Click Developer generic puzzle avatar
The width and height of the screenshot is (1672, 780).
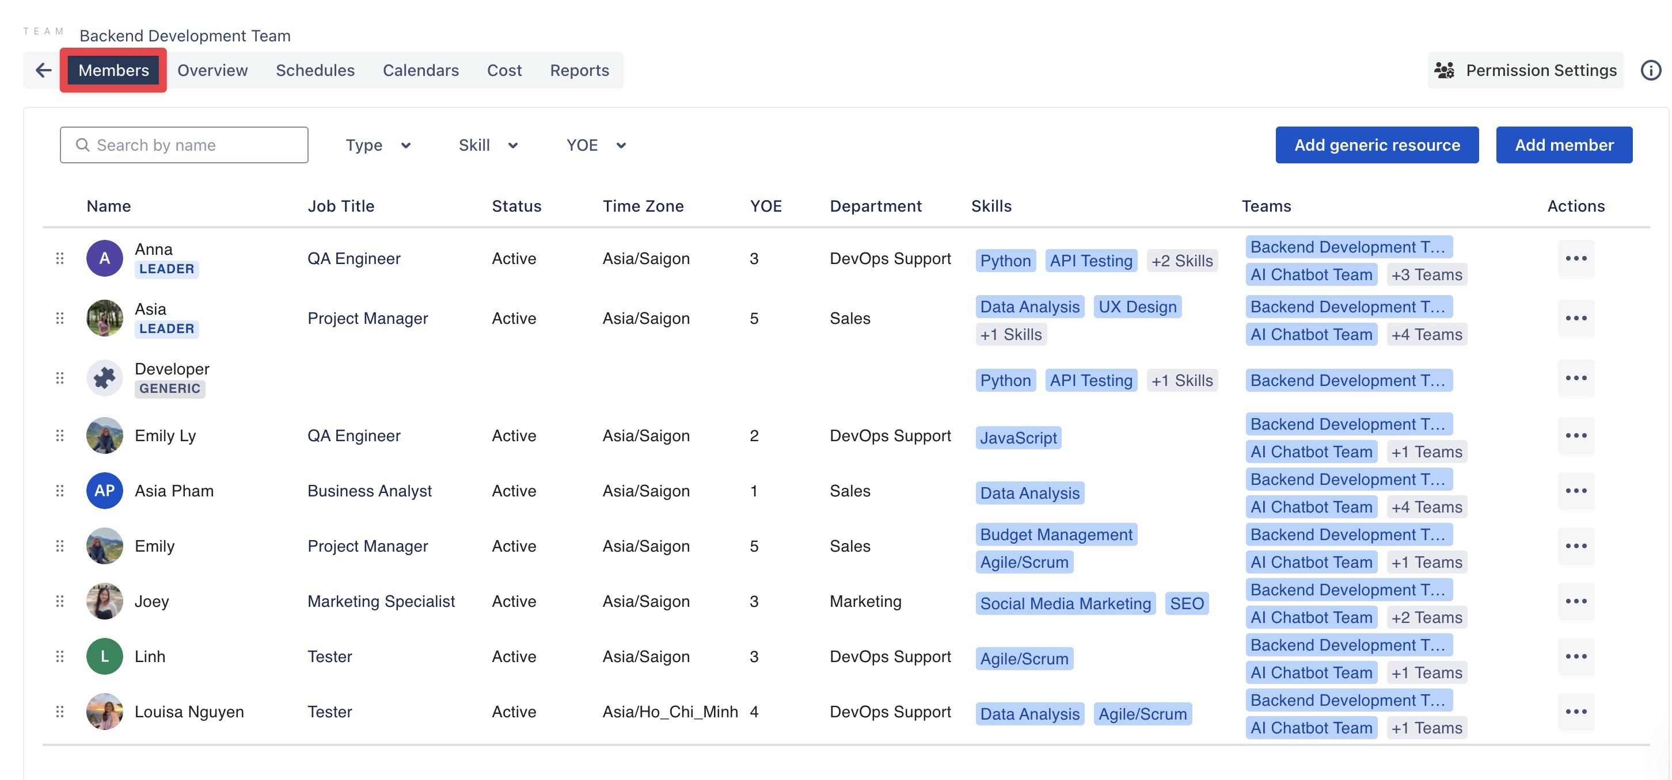[x=105, y=378]
